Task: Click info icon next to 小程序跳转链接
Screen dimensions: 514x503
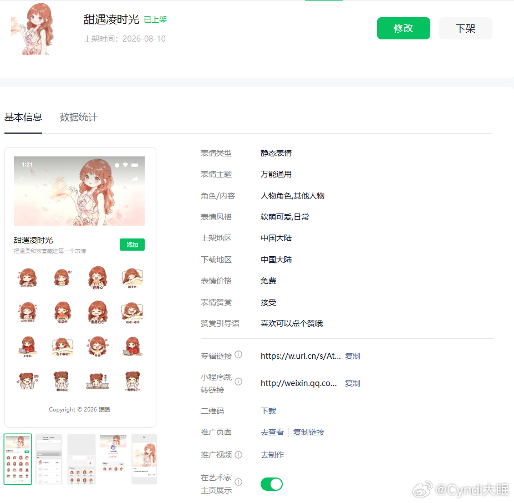Action: pyautogui.click(x=238, y=382)
